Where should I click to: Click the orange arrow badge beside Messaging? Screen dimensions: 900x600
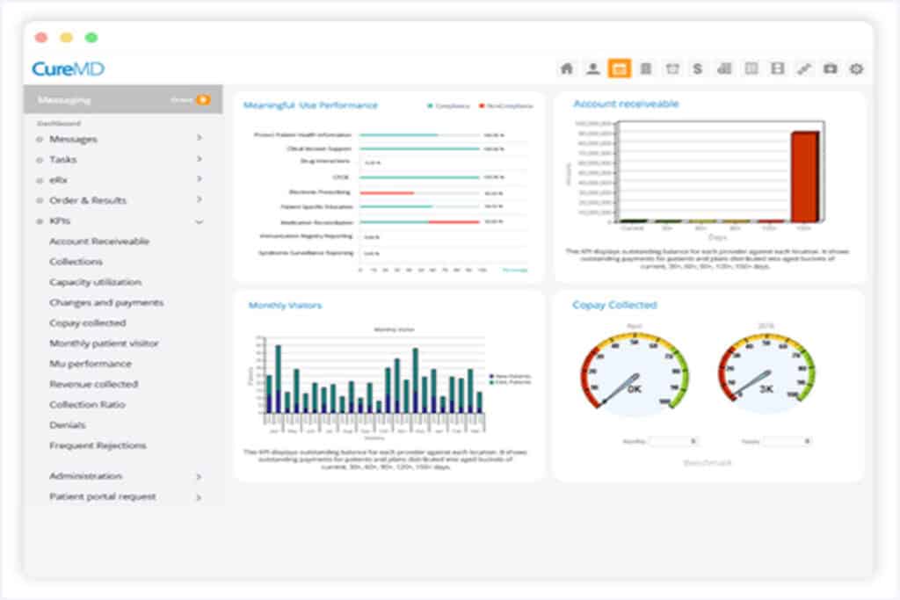[204, 100]
